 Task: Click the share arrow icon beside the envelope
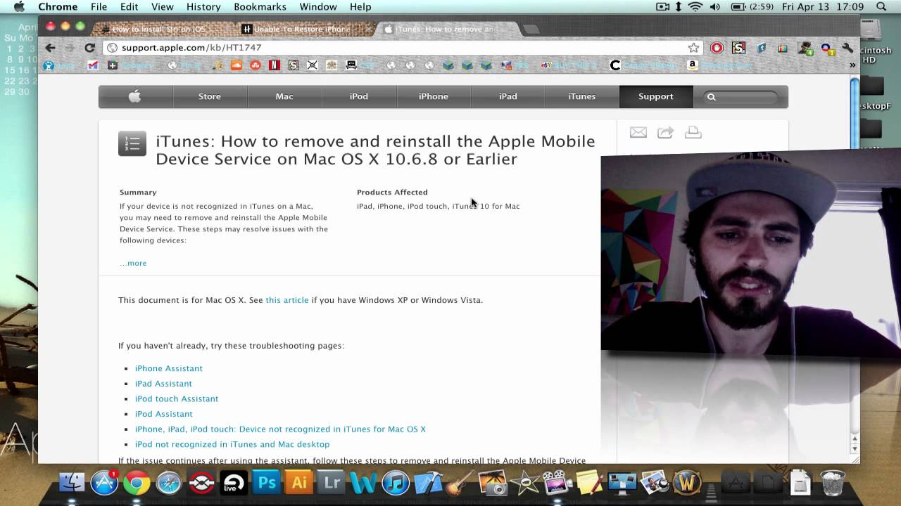pyautogui.click(x=665, y=132)
